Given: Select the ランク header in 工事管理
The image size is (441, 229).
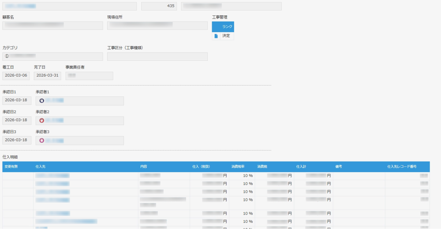Looking at the screenshot, I should pyautogui.click(x=223, y=27).
